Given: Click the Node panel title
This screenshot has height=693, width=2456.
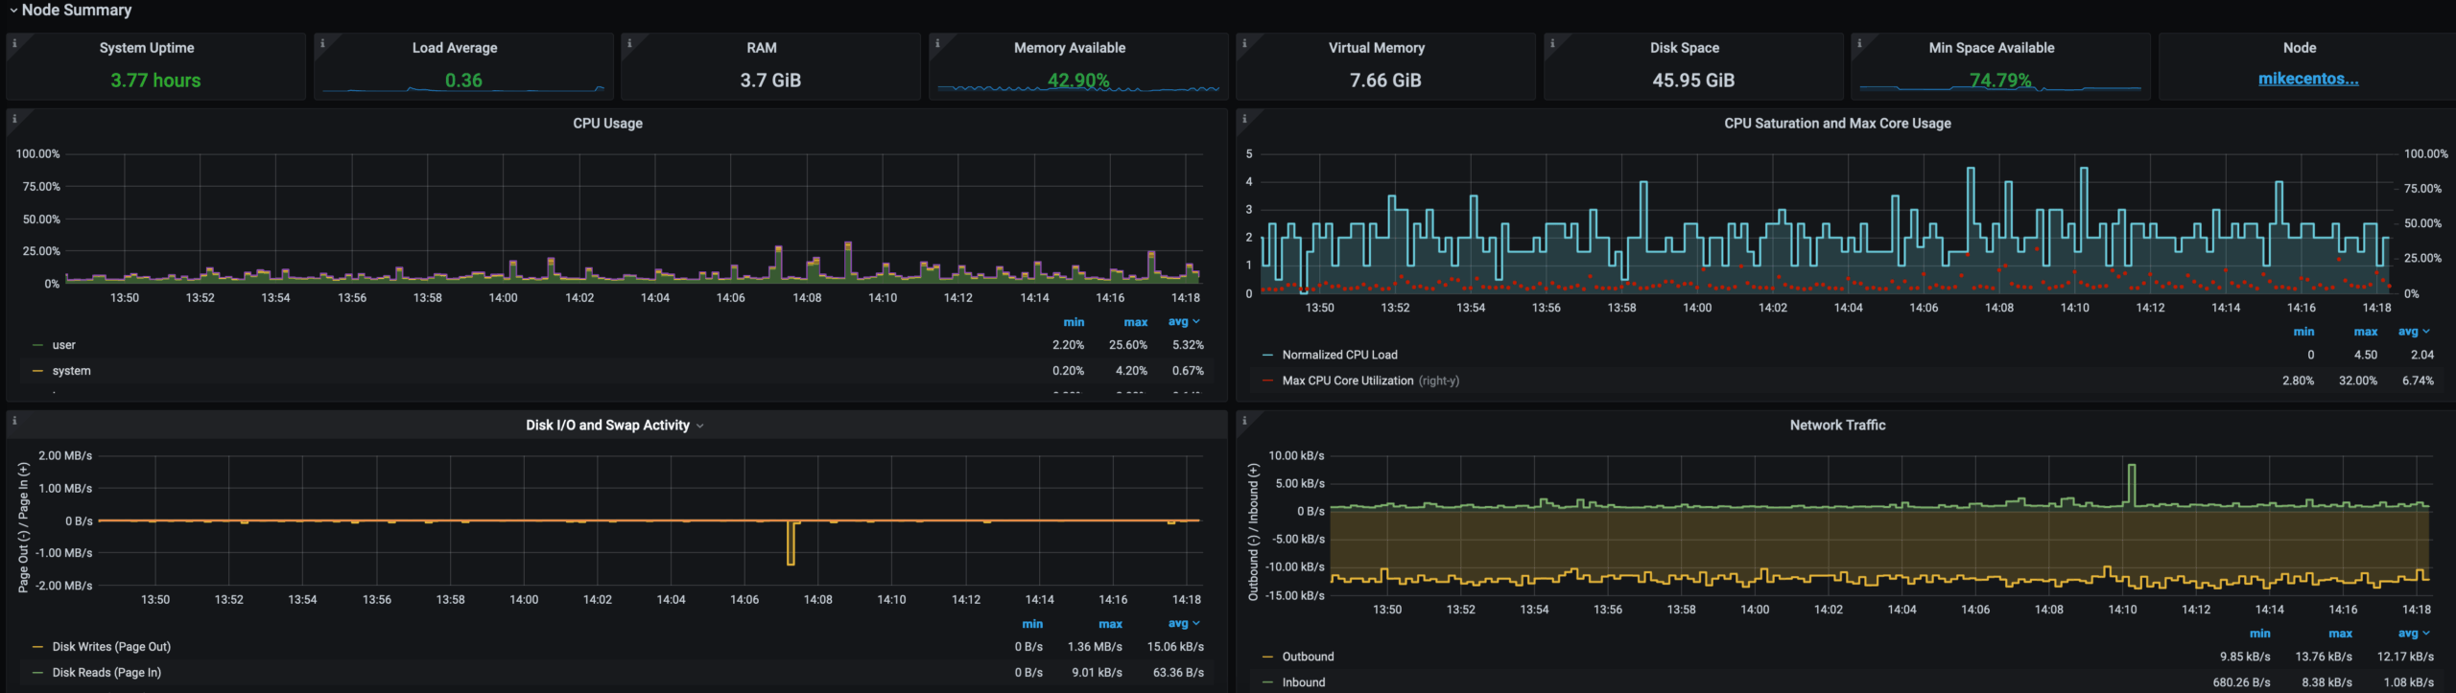Looking at the screenshot, I should click(2299, 48).
